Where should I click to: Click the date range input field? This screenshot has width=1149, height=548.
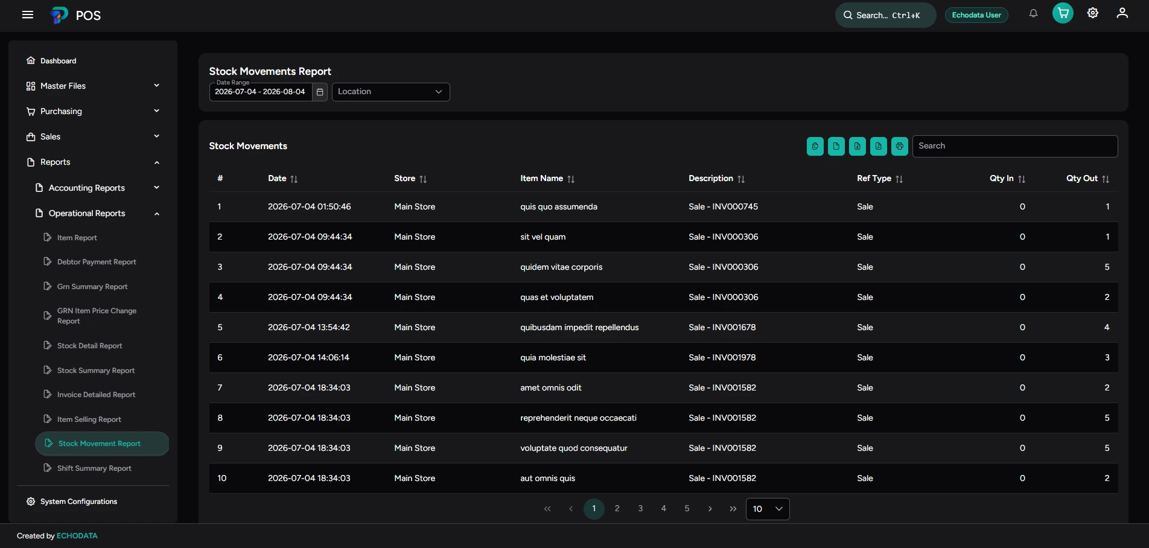coord(261,92)
